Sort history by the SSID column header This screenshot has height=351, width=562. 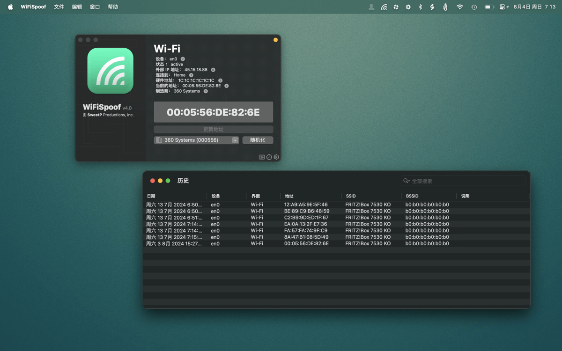[x=371, y=196]
